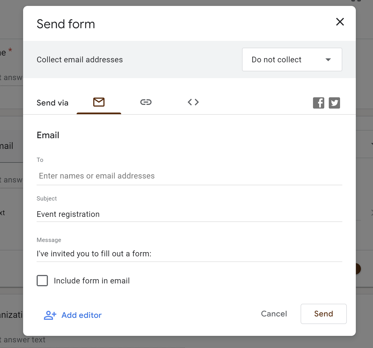Close the Send form dialog
373x348 pixels.
coord(340,22)
